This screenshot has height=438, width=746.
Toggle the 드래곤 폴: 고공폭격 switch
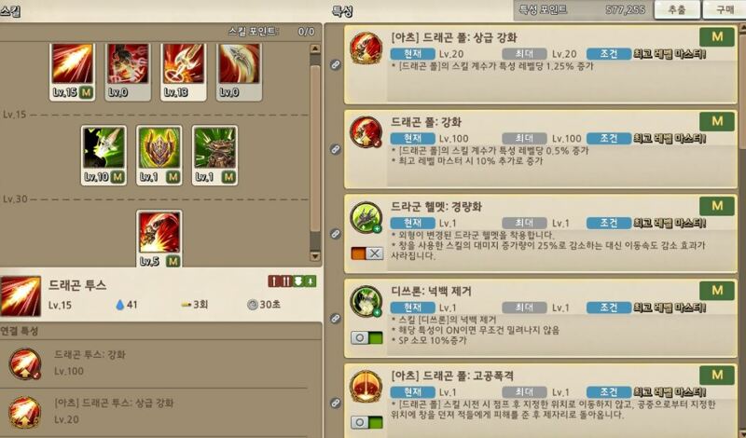[x=366, y=422]
